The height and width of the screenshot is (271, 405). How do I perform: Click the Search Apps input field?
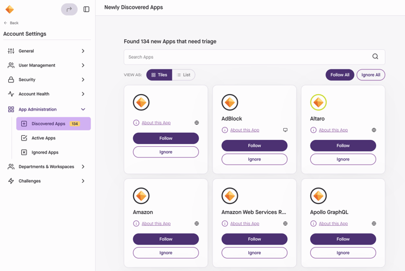(x=254, y=57)
